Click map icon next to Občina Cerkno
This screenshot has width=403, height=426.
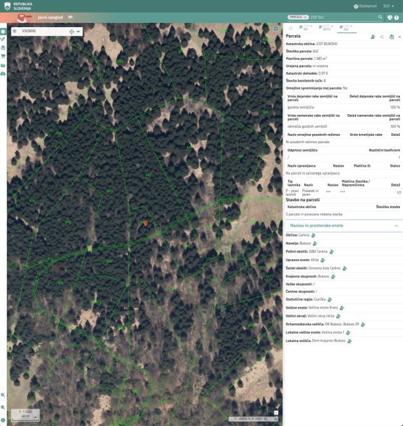[313, 235]
